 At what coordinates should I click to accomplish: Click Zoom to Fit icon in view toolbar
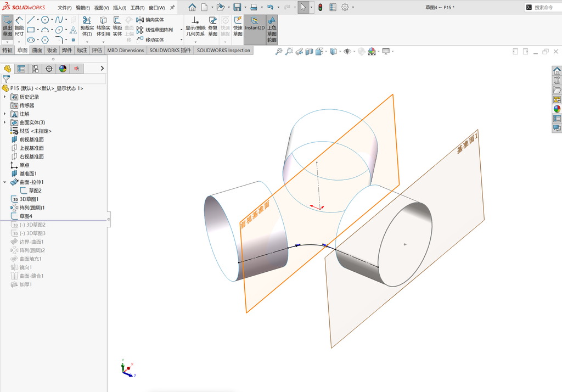[x=278, y=52]
